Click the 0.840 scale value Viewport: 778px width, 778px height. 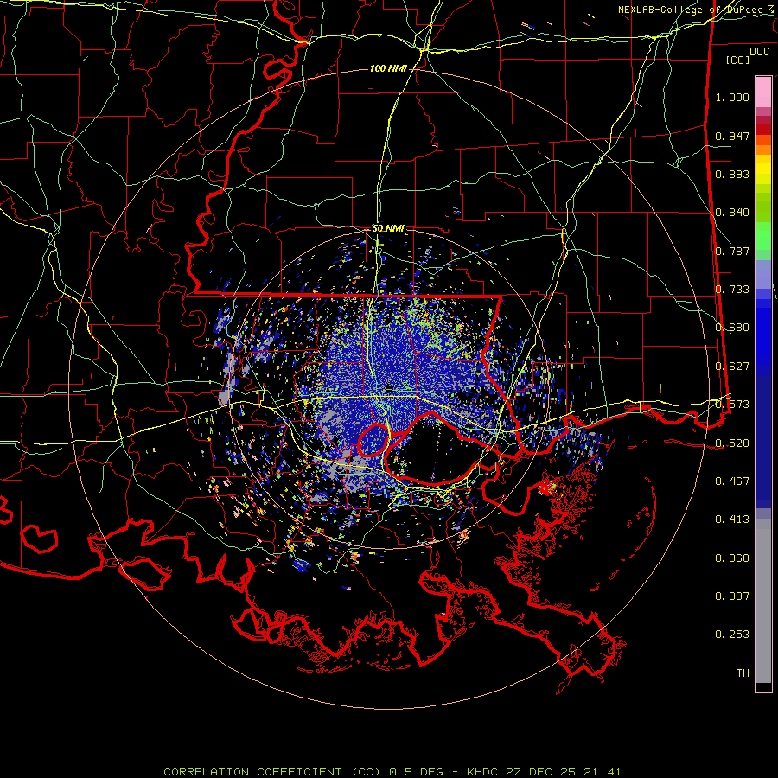click(x=732, y=213)
